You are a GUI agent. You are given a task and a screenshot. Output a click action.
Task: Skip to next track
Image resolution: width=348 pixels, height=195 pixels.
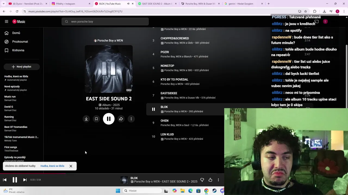click(25, 180)
